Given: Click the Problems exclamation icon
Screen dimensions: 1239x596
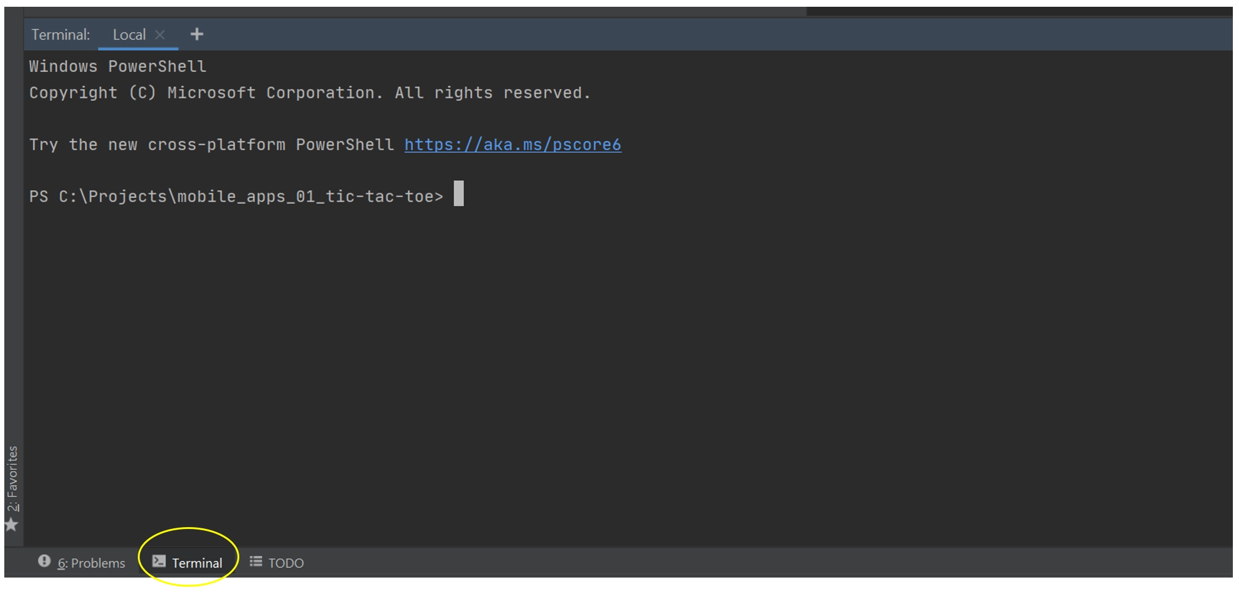Looking at the screenshot, I should click(44, 561).
